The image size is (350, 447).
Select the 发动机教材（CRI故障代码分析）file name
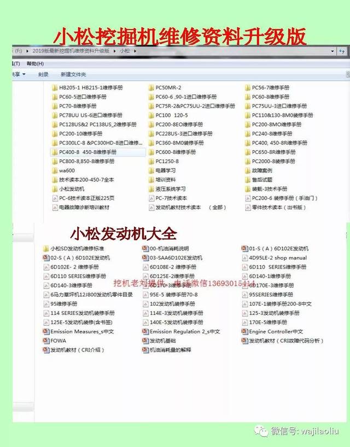[x=286, y=341]
